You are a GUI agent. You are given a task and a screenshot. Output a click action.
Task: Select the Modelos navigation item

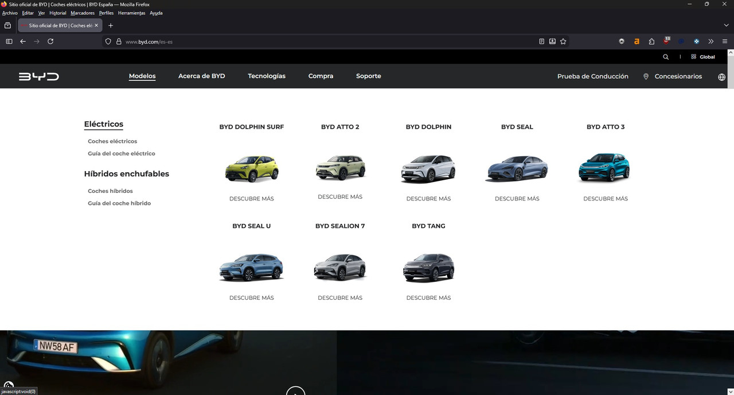click(x=142, y=76)
